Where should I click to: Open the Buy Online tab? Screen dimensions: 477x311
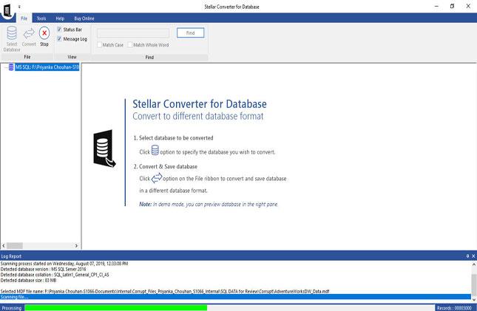click(x=84, y=18)
